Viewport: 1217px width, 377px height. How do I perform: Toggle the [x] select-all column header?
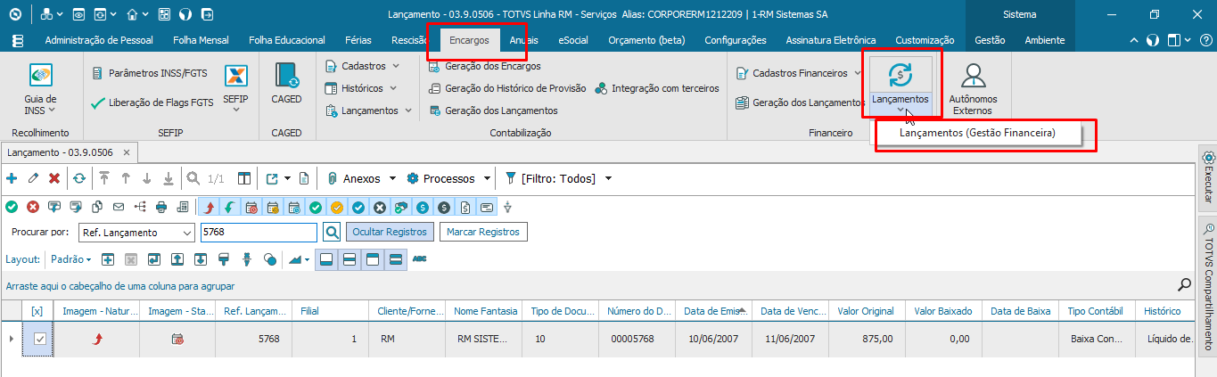click(37, 311)
